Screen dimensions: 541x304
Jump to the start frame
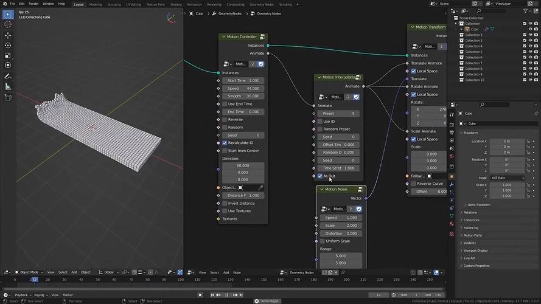coord(212,295)
